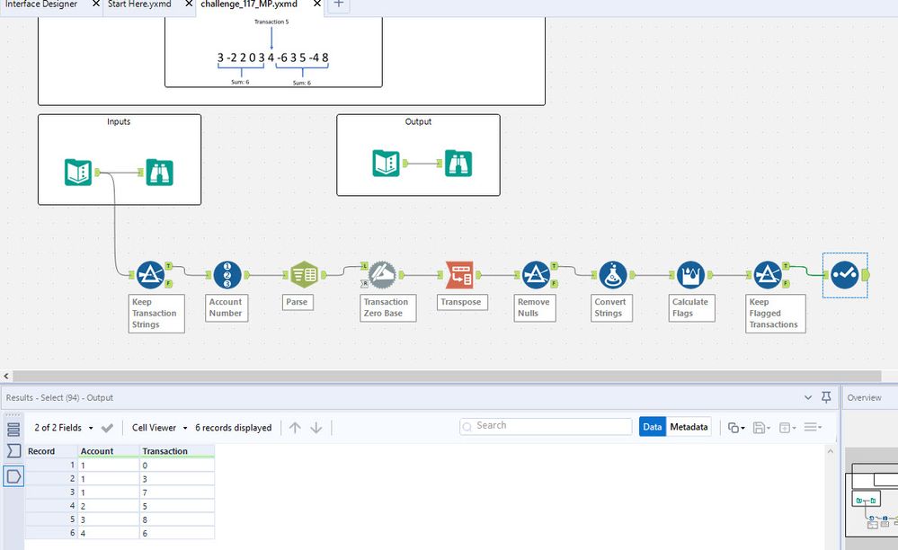
Task: Select Account cell in record 4
Action: point(109,506)
